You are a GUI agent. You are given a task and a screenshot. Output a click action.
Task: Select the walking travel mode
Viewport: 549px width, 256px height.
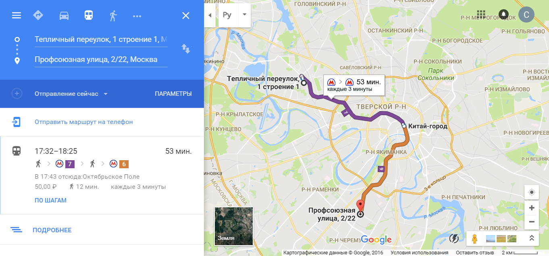tap(113, 16)
